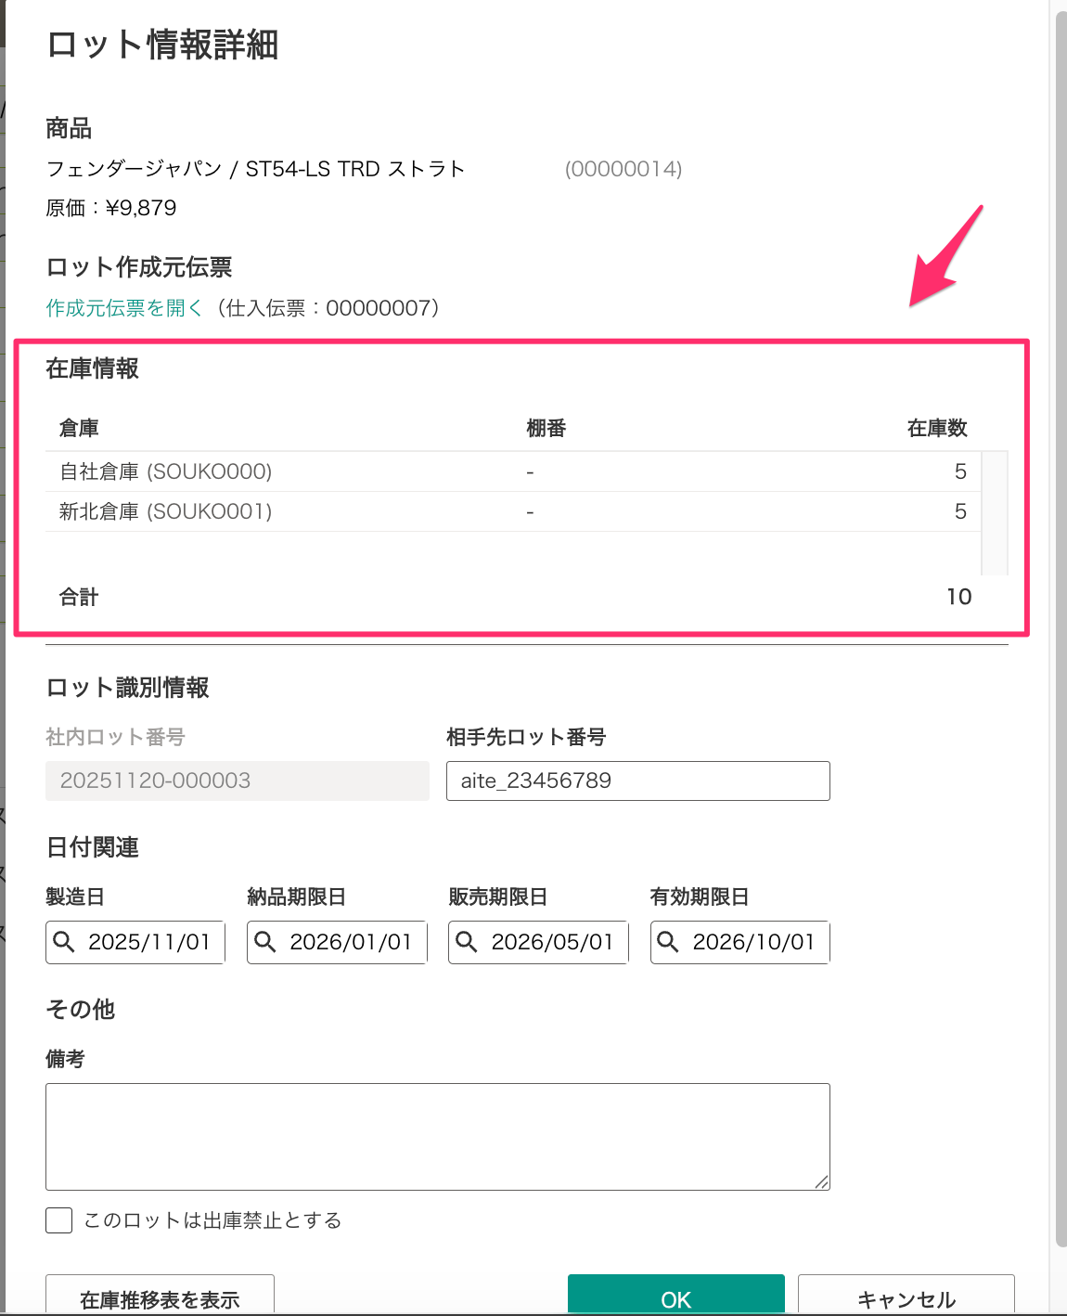
Task: Select the 納品期限日 date field 2026/01/01
Action: (x=337, y=942)
